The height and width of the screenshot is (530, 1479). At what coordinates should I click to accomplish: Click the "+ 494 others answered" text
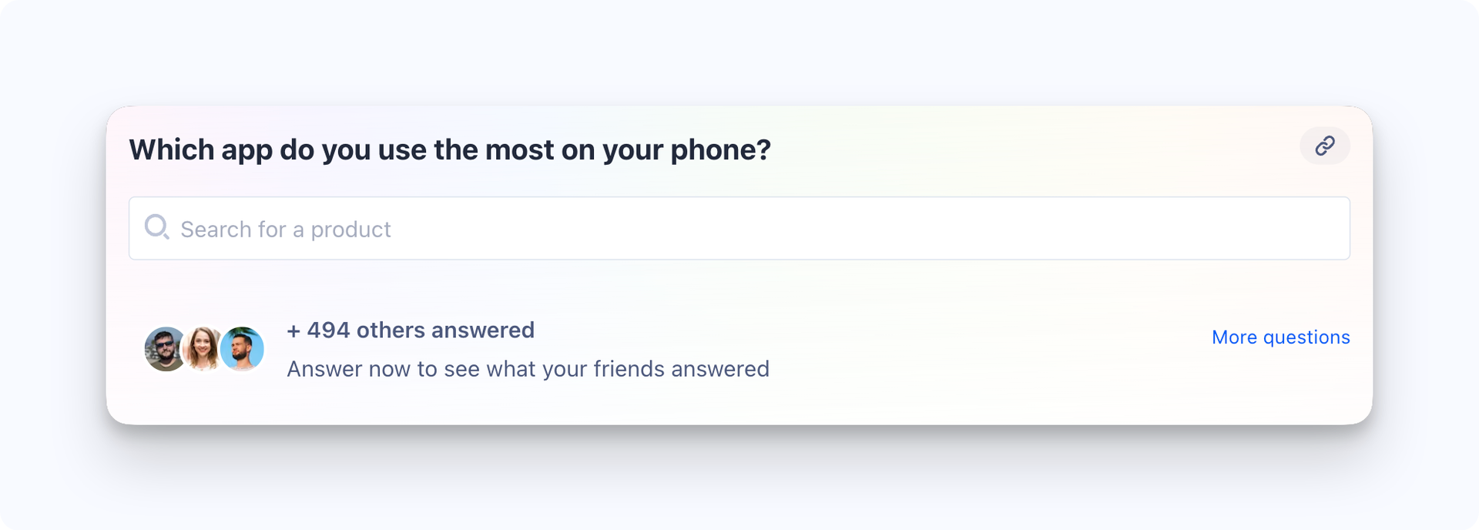411,330
